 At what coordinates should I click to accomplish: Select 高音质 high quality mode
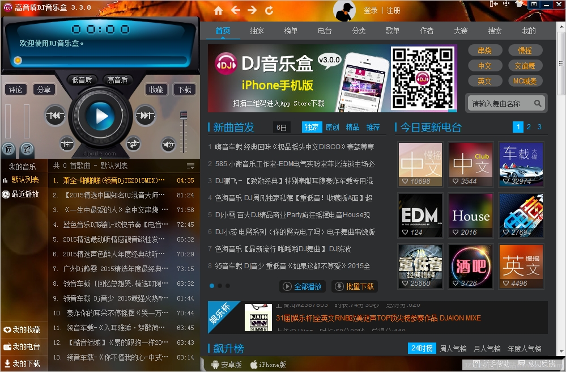(x=117, y=80)
